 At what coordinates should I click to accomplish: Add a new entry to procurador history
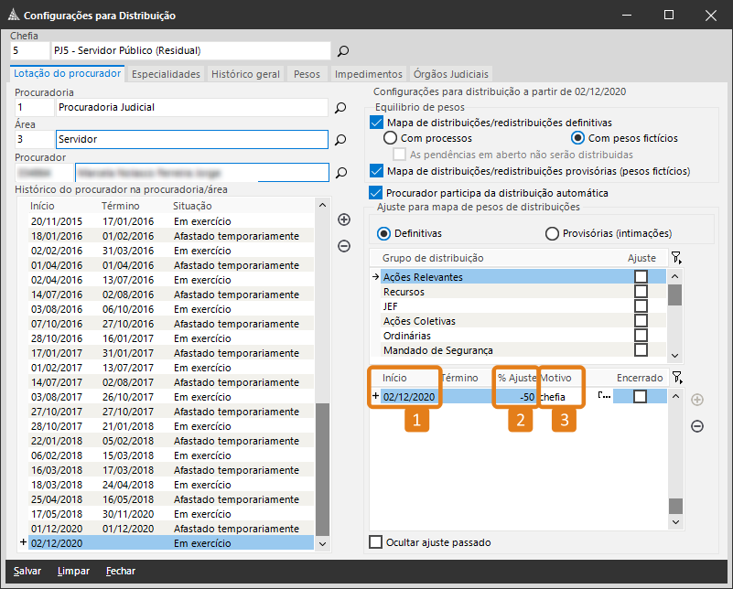click(344, 220)
